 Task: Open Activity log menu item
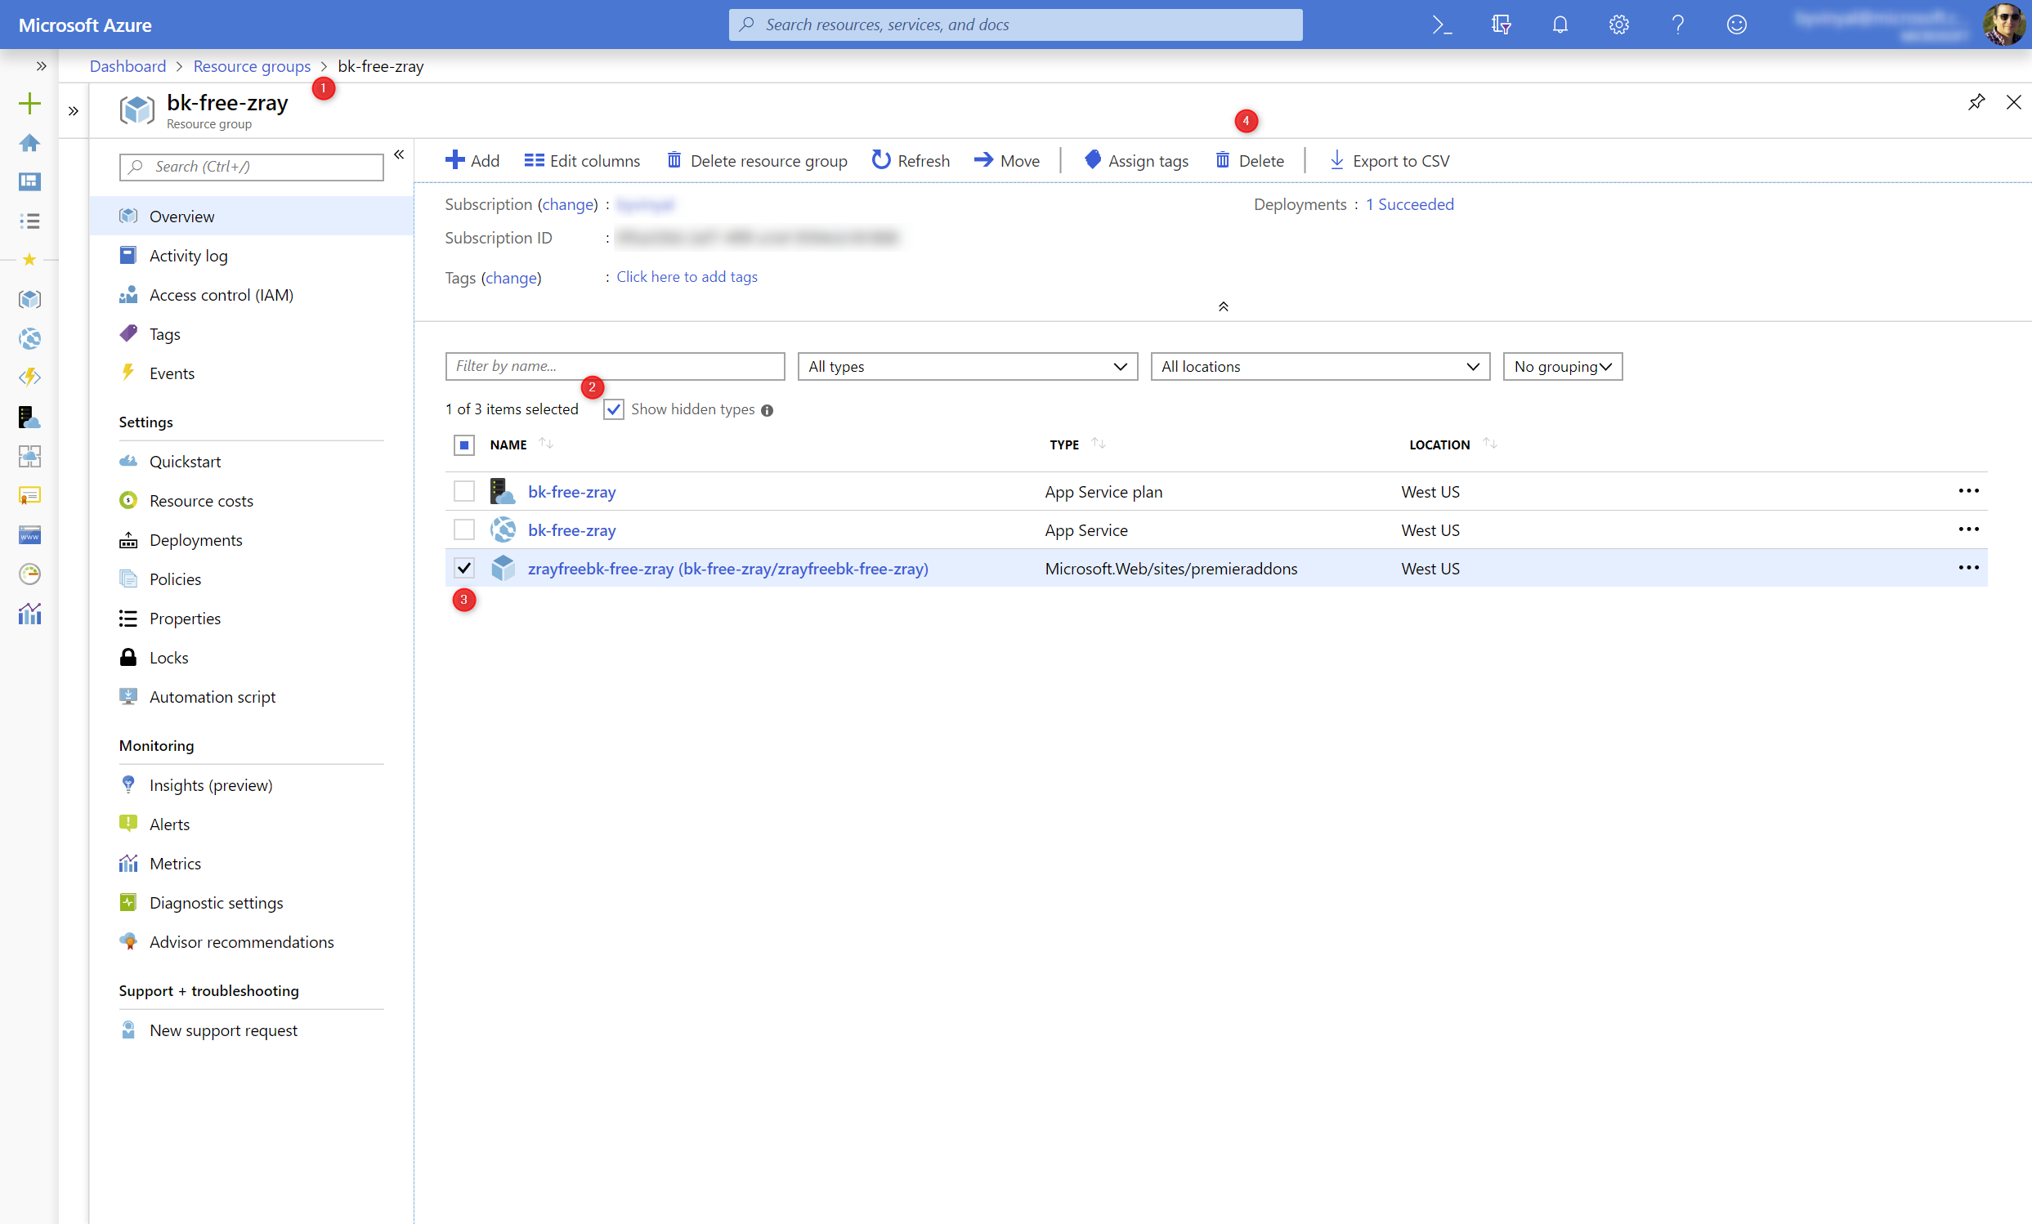tap(188, 256)
